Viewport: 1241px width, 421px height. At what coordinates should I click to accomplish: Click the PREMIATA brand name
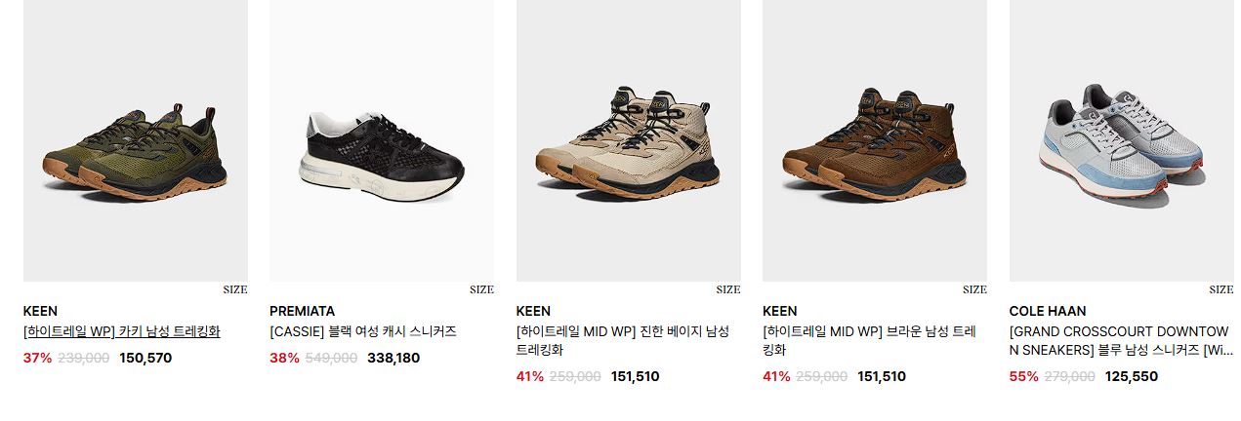tap(302, 312)
